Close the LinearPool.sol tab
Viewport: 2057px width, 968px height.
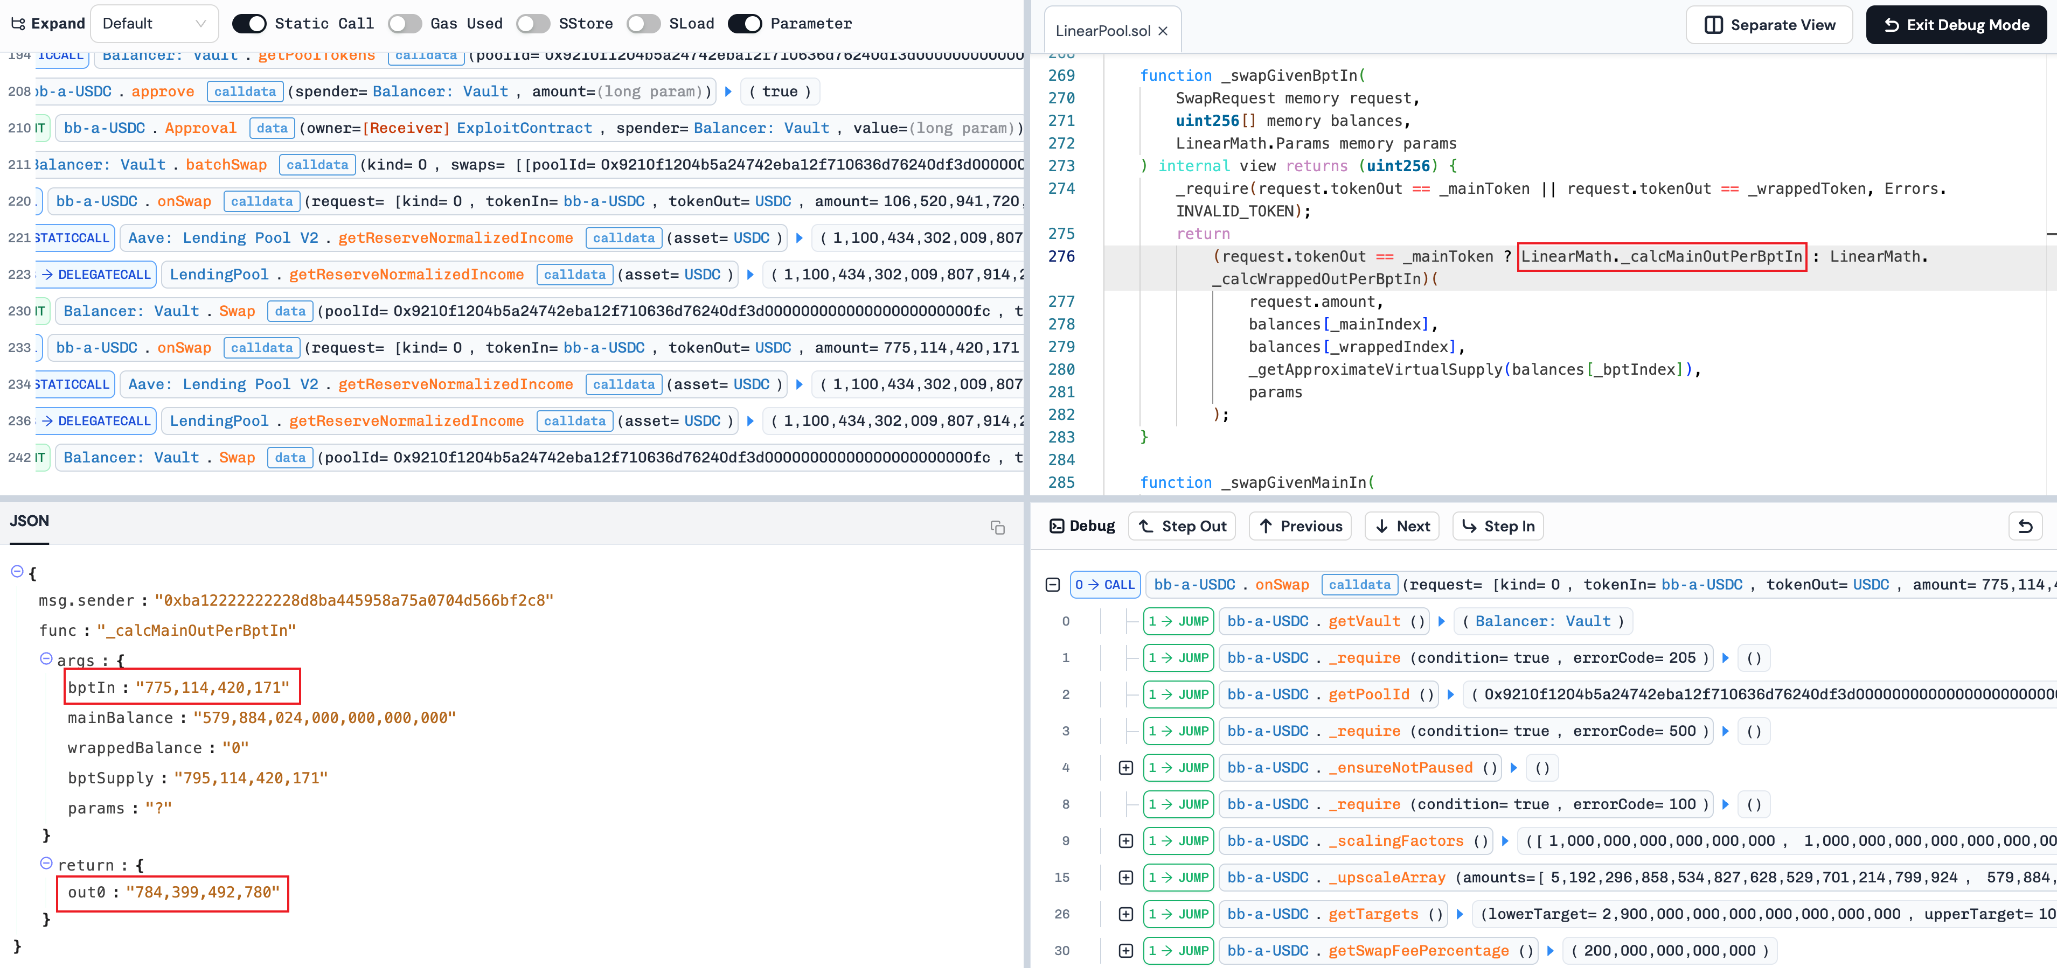click(x=1163, y=30)
